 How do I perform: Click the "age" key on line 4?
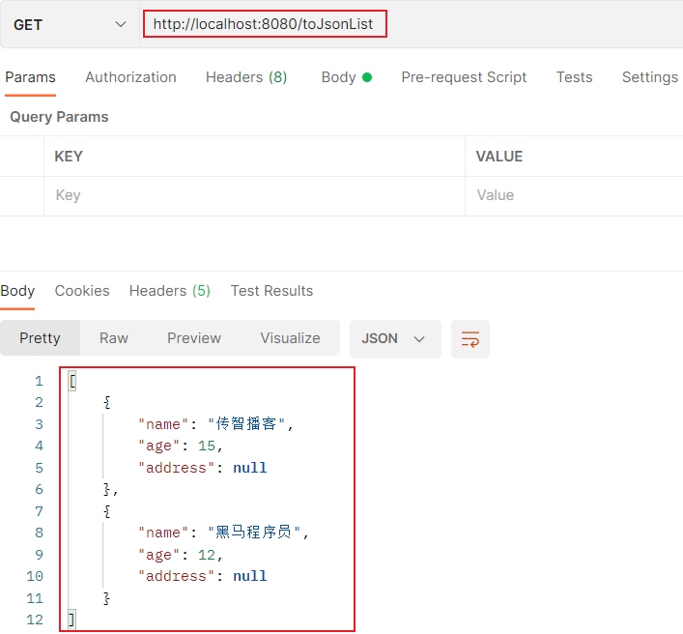coord(158,446)
